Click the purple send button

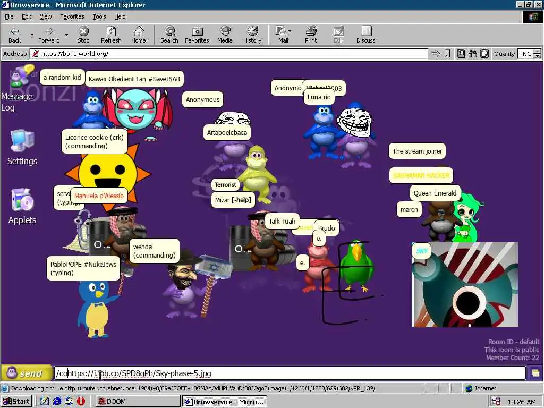27,373
